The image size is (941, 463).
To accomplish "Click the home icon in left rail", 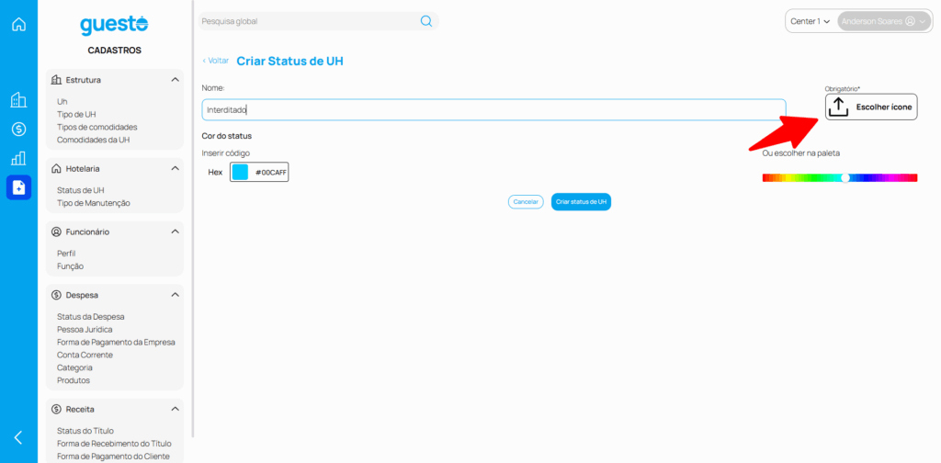I will click(x=18, y=24).
